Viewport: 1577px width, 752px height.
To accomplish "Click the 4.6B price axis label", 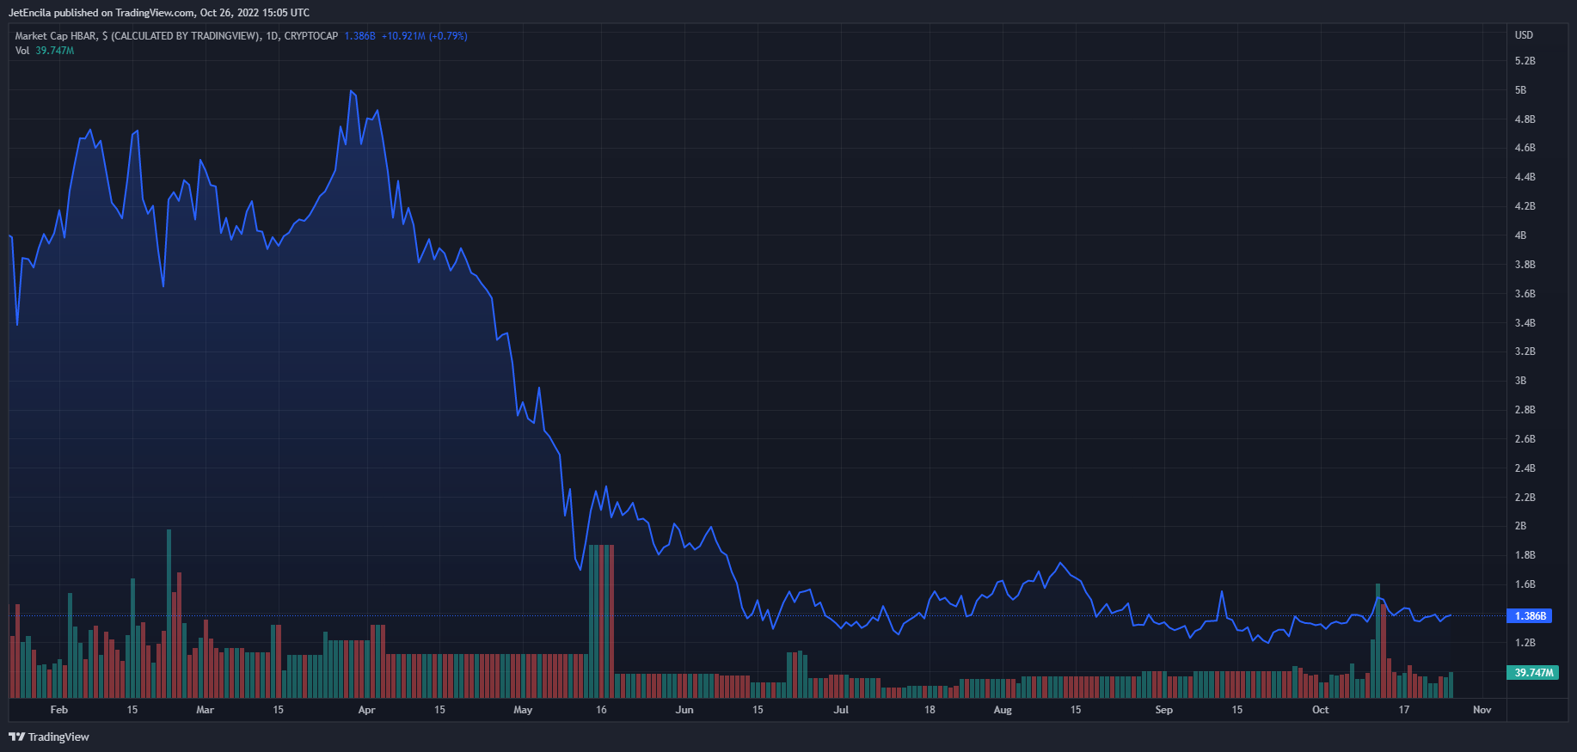I will click(1525, 148).
